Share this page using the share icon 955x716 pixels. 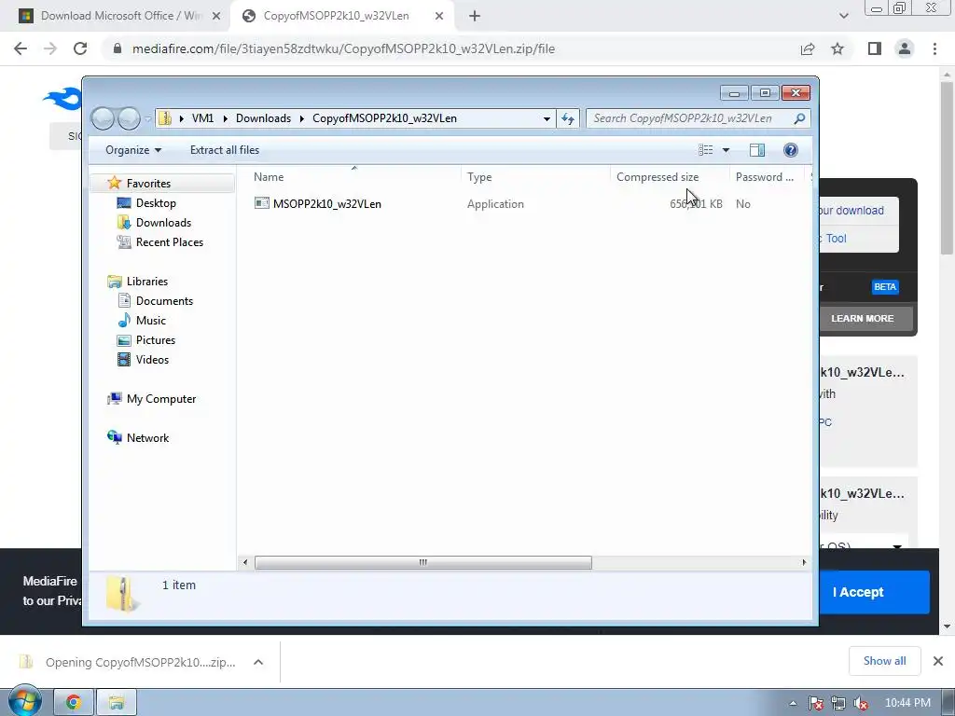click(x=808, y=48)
